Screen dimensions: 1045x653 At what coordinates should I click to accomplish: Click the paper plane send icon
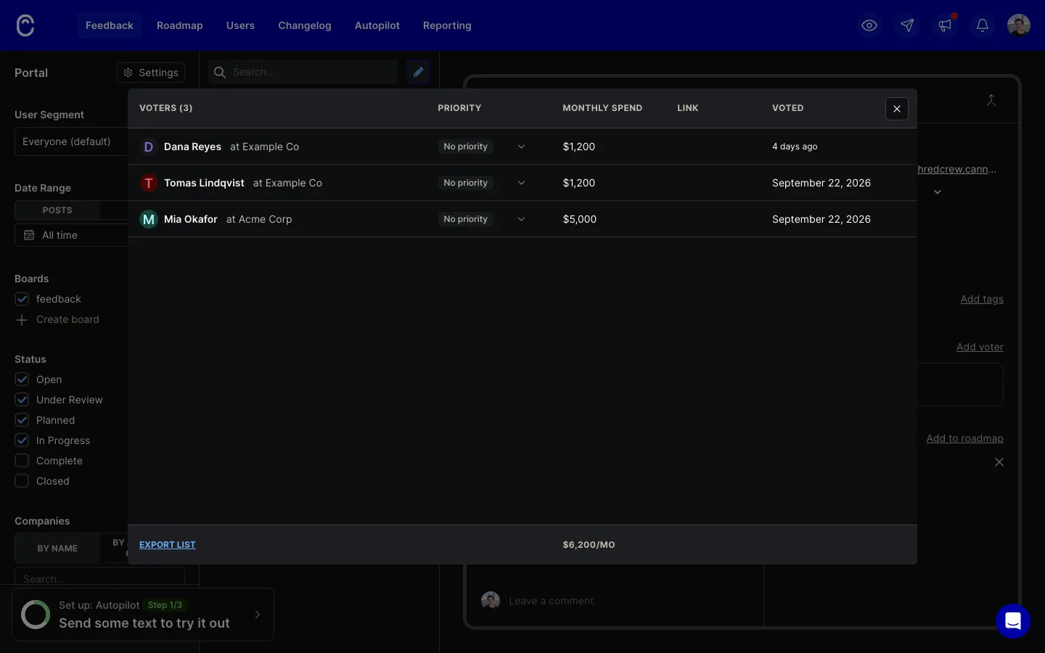point(907,25)
